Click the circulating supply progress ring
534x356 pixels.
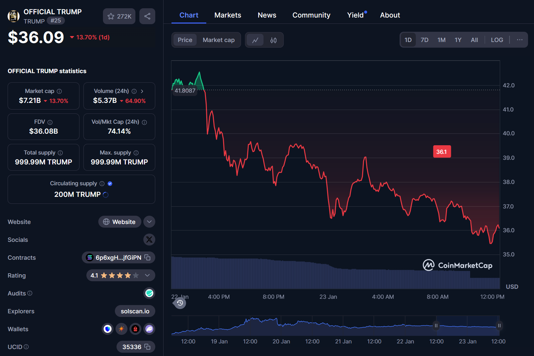tap(106, 195)
